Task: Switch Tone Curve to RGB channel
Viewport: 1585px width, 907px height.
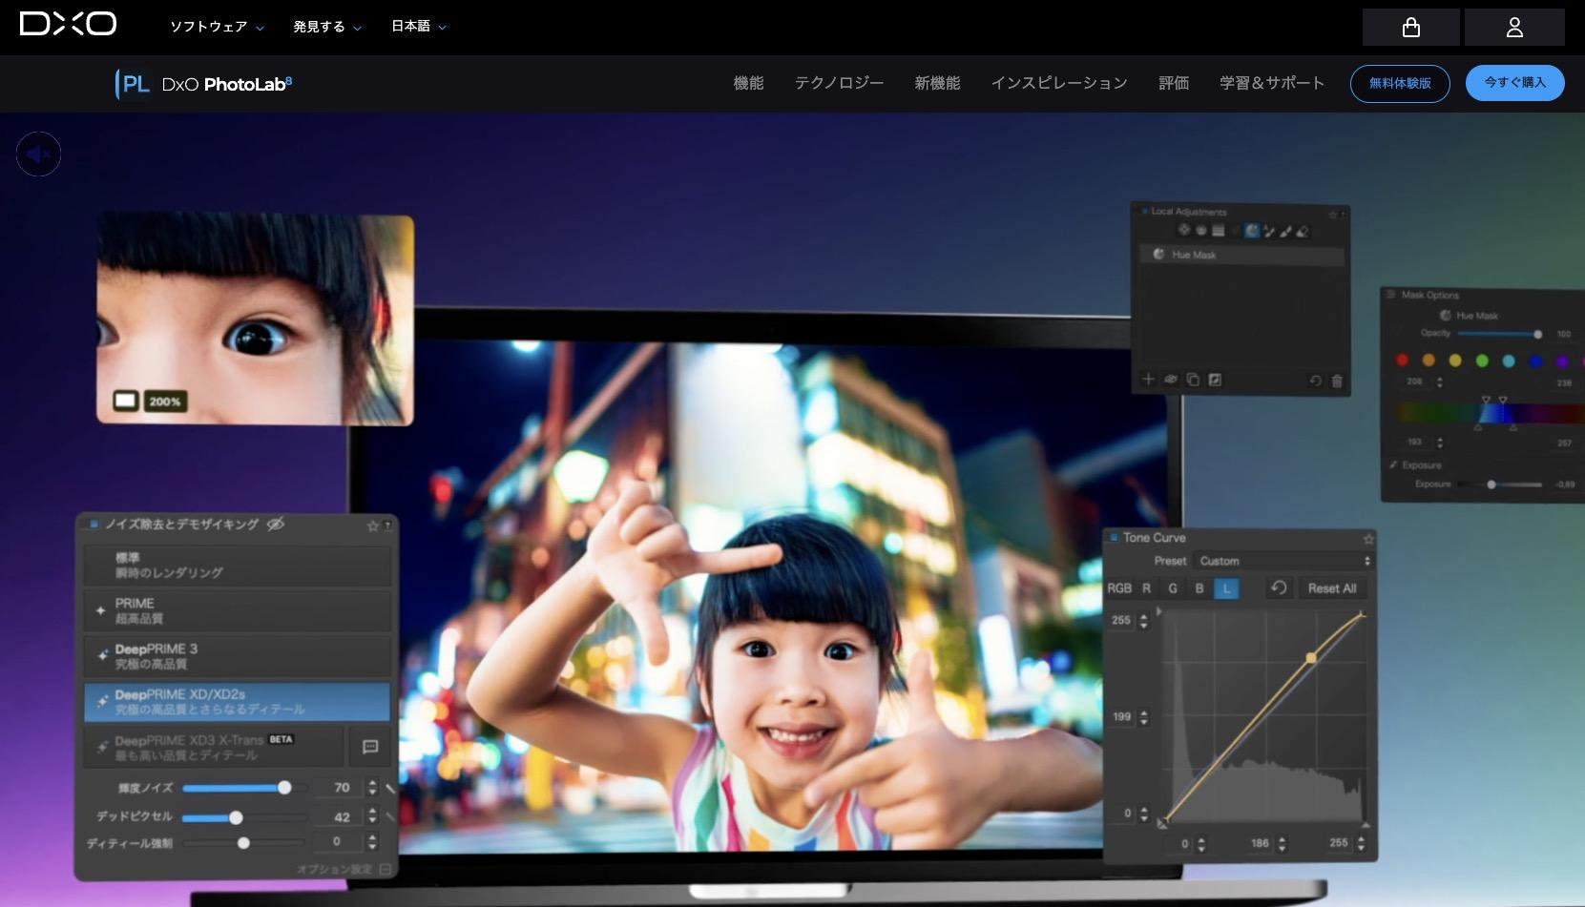Action: coord(1119,588)
